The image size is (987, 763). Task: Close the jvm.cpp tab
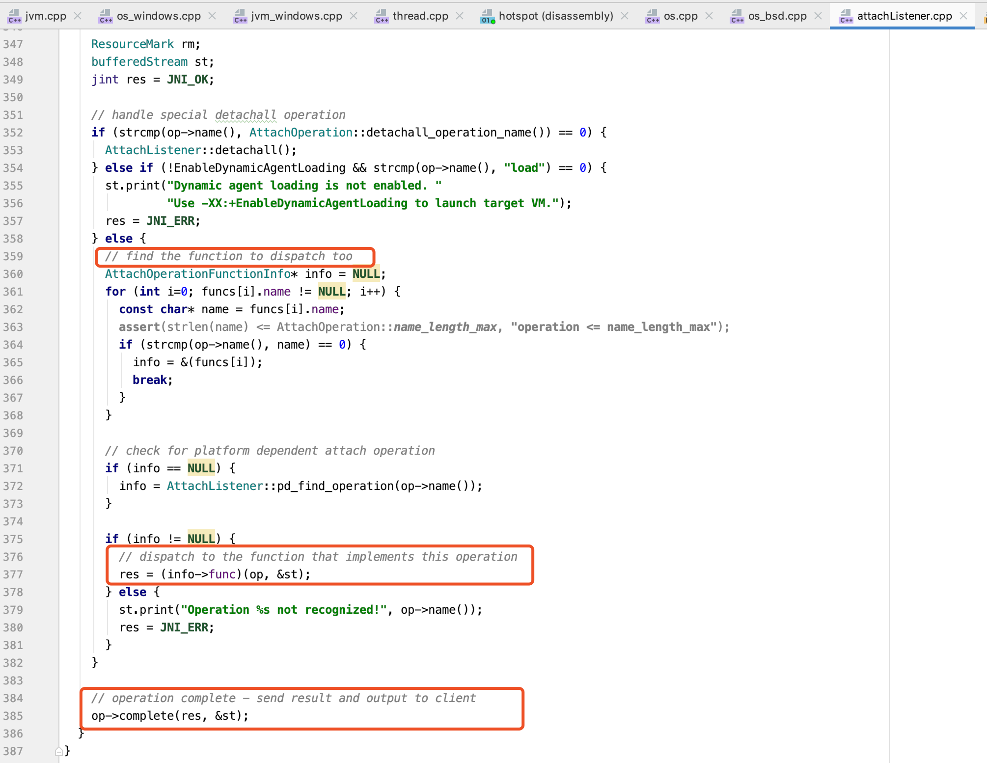tap(78, 16)
